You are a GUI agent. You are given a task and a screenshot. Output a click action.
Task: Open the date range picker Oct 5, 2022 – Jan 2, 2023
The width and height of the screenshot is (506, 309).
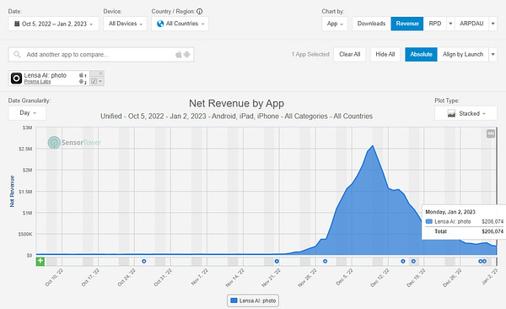click(54, 24)
